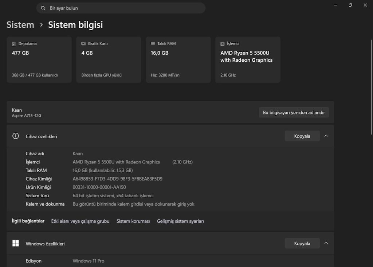Viewport: 373px width, 267px height.
Task: Click the Cihaz özellikleri info icon
Action: [x=16, y=136]
